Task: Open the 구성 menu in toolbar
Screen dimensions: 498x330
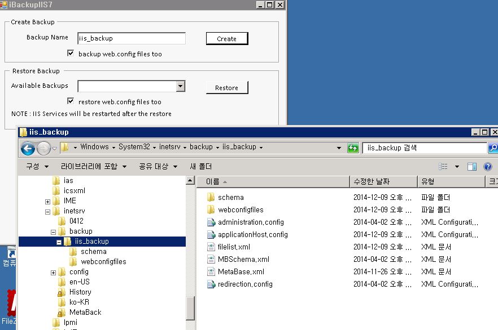Action: coord(37,167)
